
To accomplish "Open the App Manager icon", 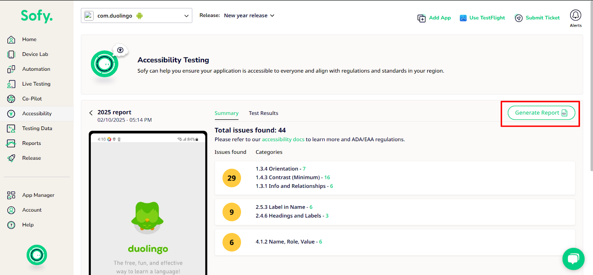I will (x=11, y=195).
